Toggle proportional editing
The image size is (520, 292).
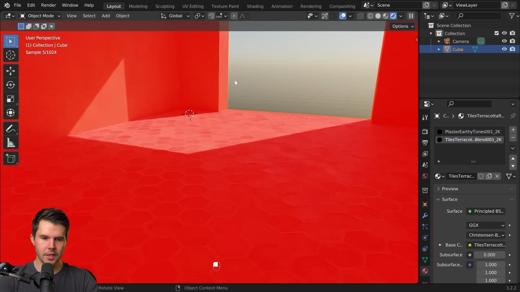click(234, 16)
